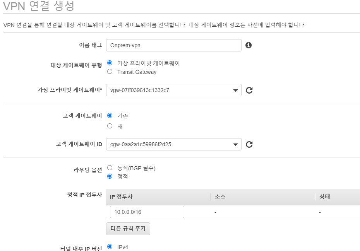This screenshot has width=360, height=251.
Task: Click the 대상 게이트웨이 유형 label
Action: [x=76, y=65]
